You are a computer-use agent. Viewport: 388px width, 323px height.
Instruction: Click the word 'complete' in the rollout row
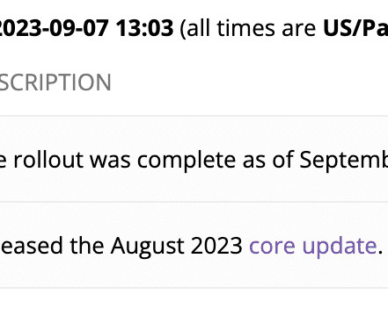187,161
